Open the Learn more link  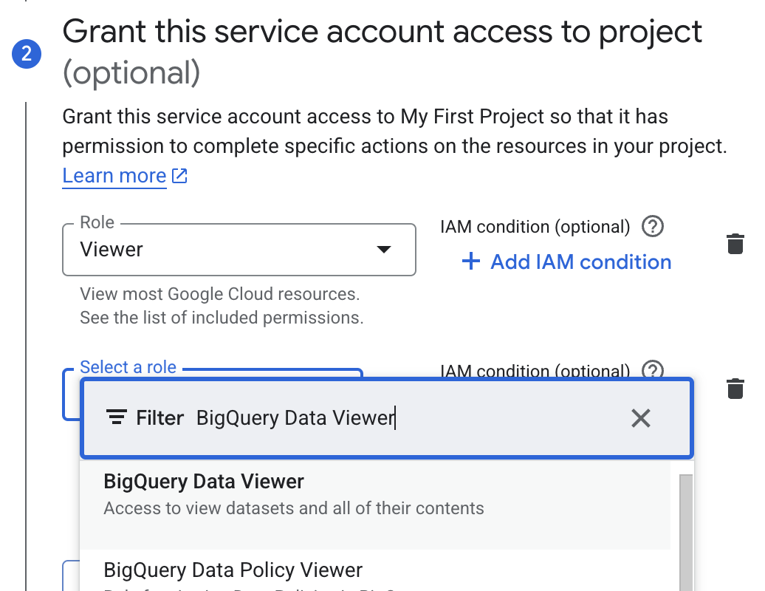click(114, 176)
